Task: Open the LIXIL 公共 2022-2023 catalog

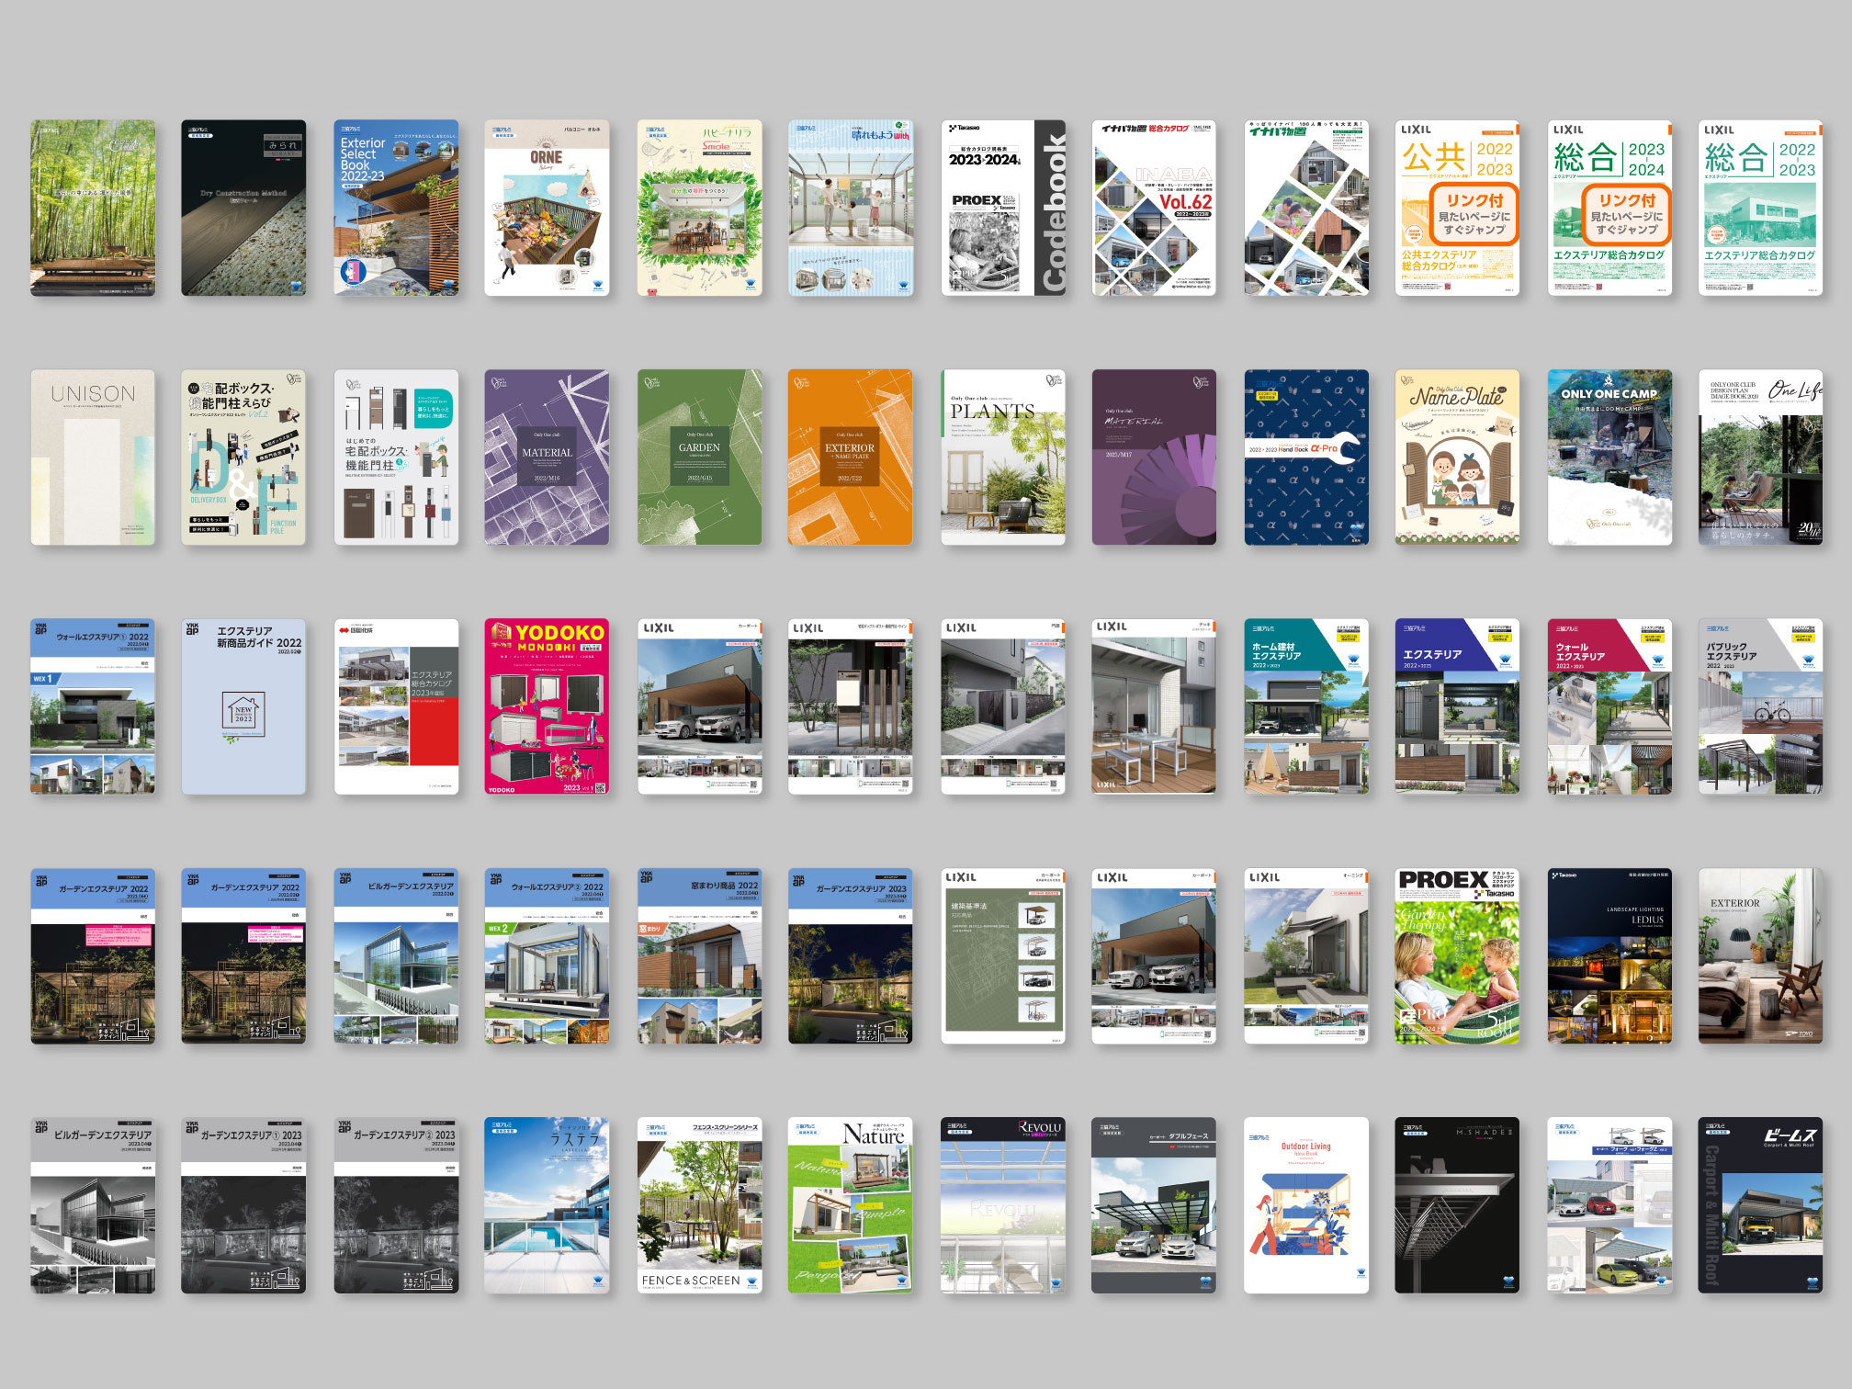Action: coord(1457,208)
